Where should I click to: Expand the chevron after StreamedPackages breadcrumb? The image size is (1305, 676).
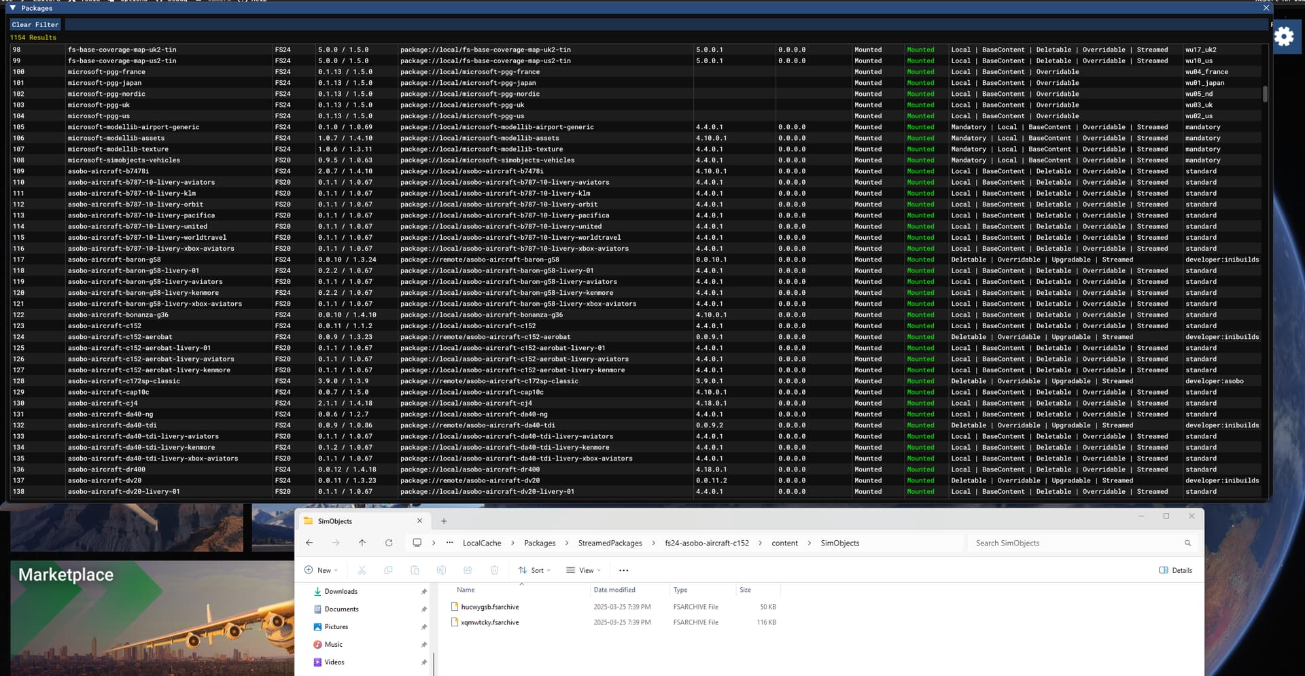point(654,543)
